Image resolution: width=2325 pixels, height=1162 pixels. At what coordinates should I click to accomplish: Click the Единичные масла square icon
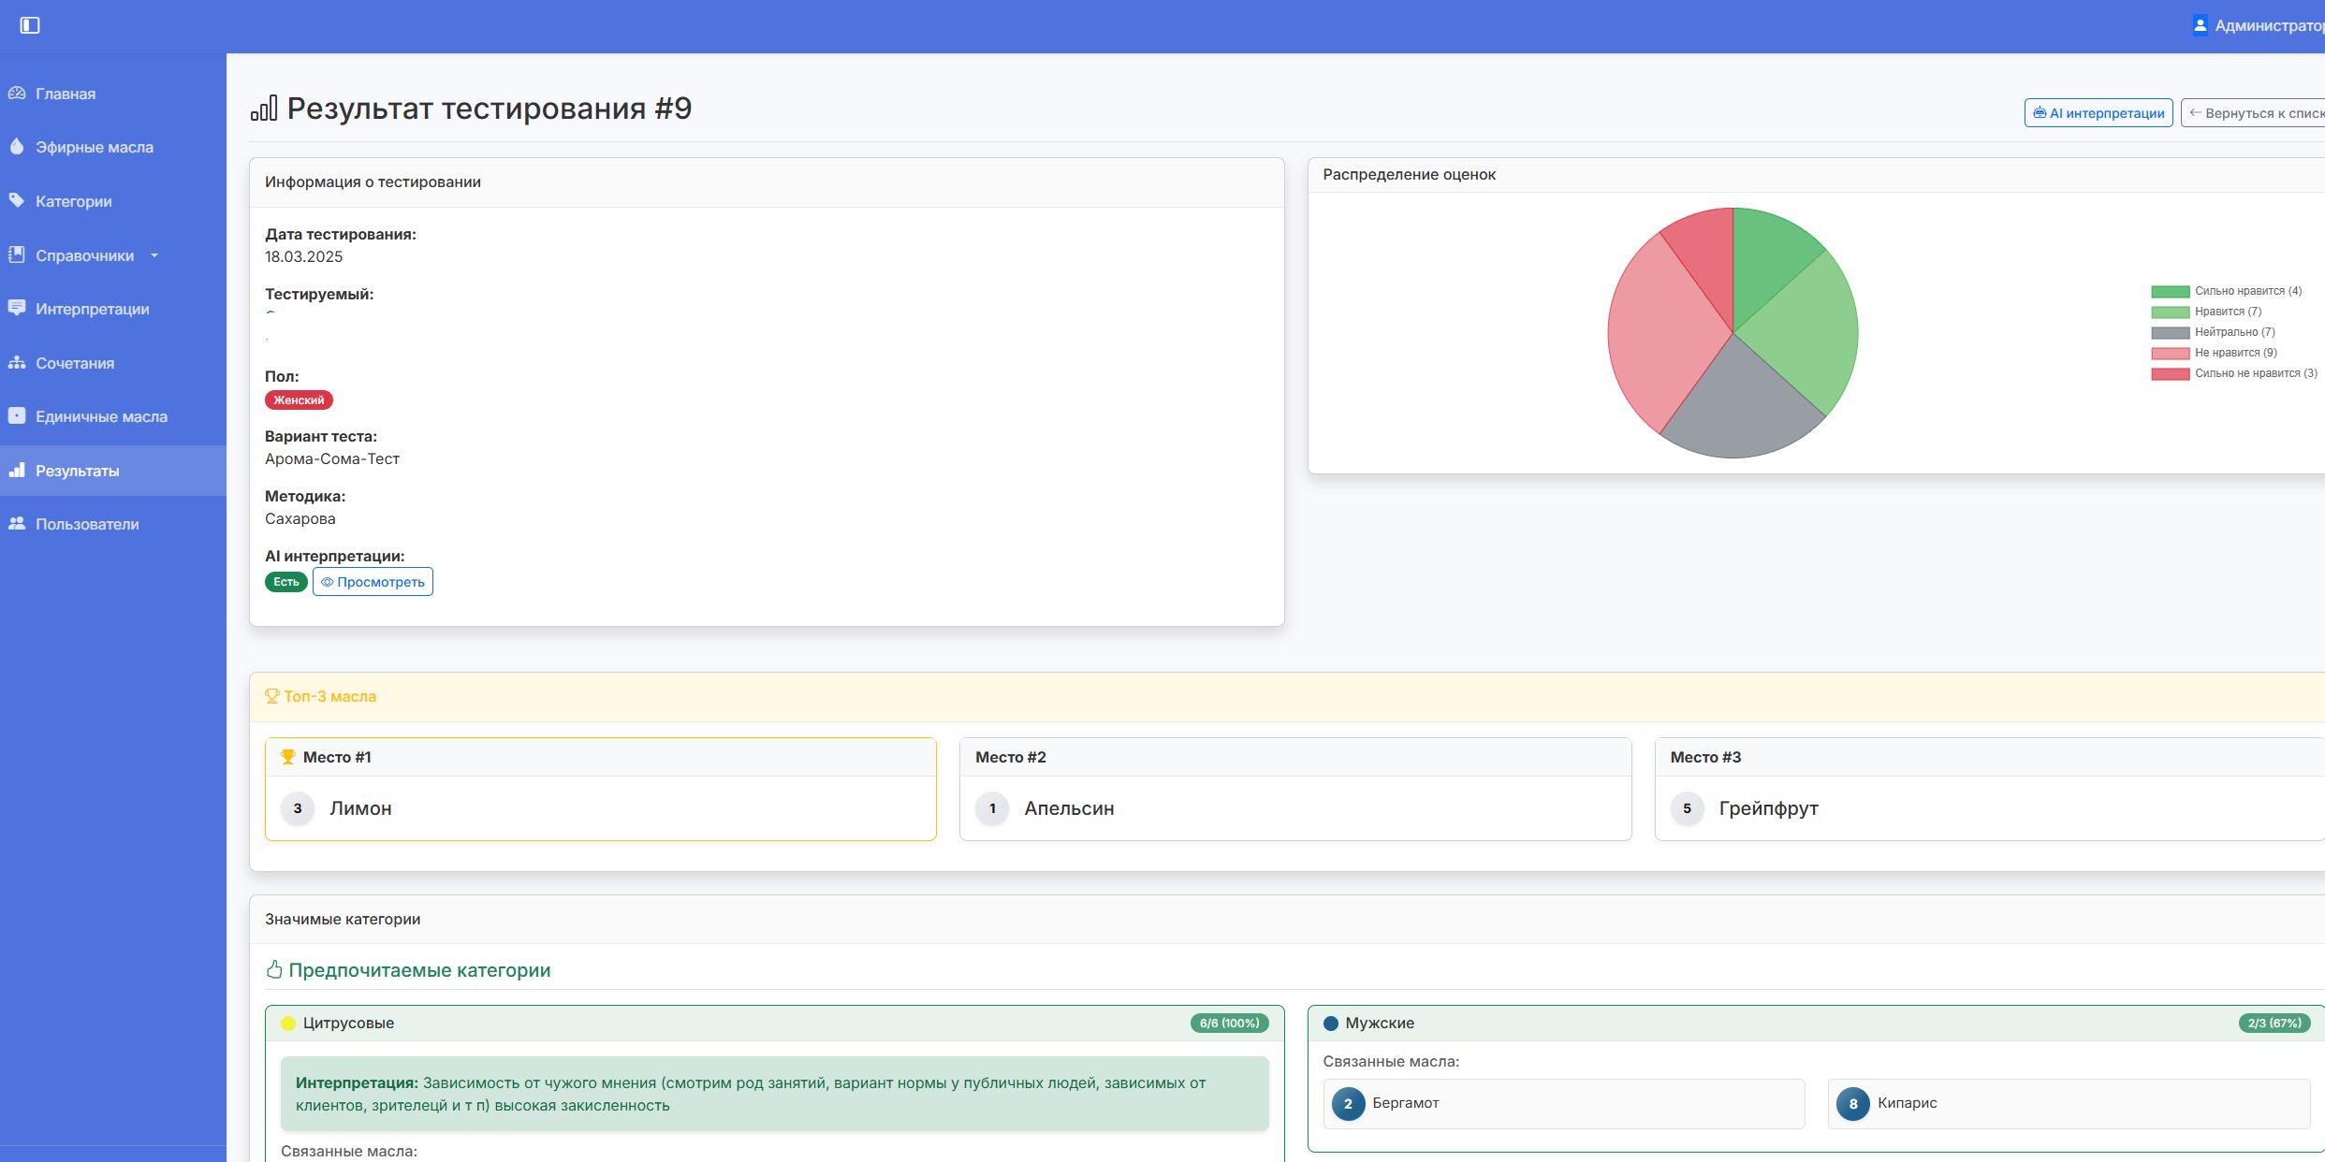coord(17,415)
